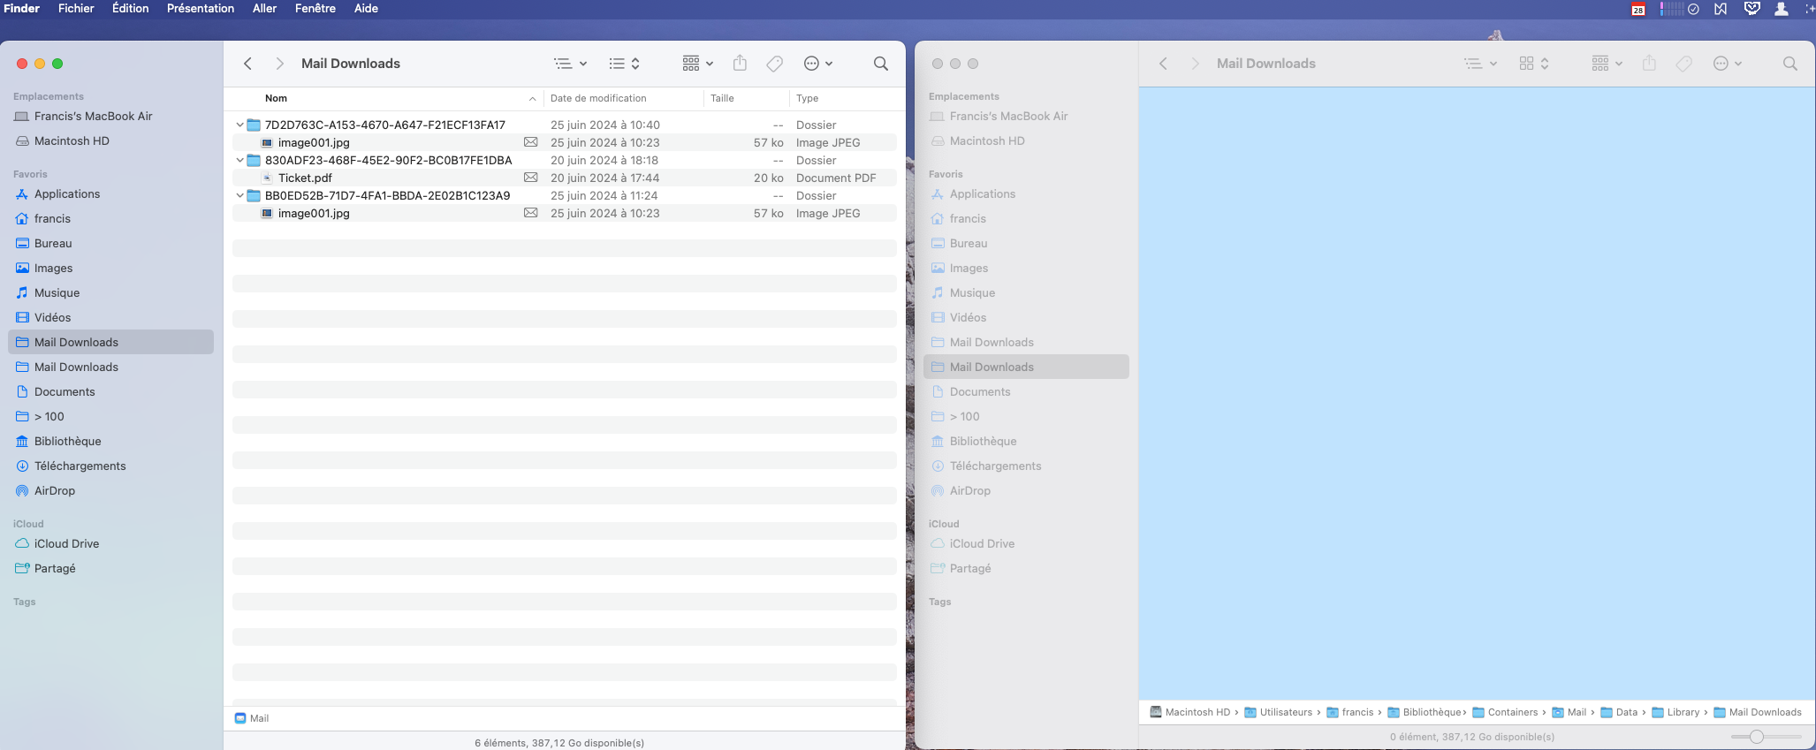Viewport: 1816px width, 750px height.
Task: Click the Tags icon in left Finder toolbar
Action: [774, 64]
